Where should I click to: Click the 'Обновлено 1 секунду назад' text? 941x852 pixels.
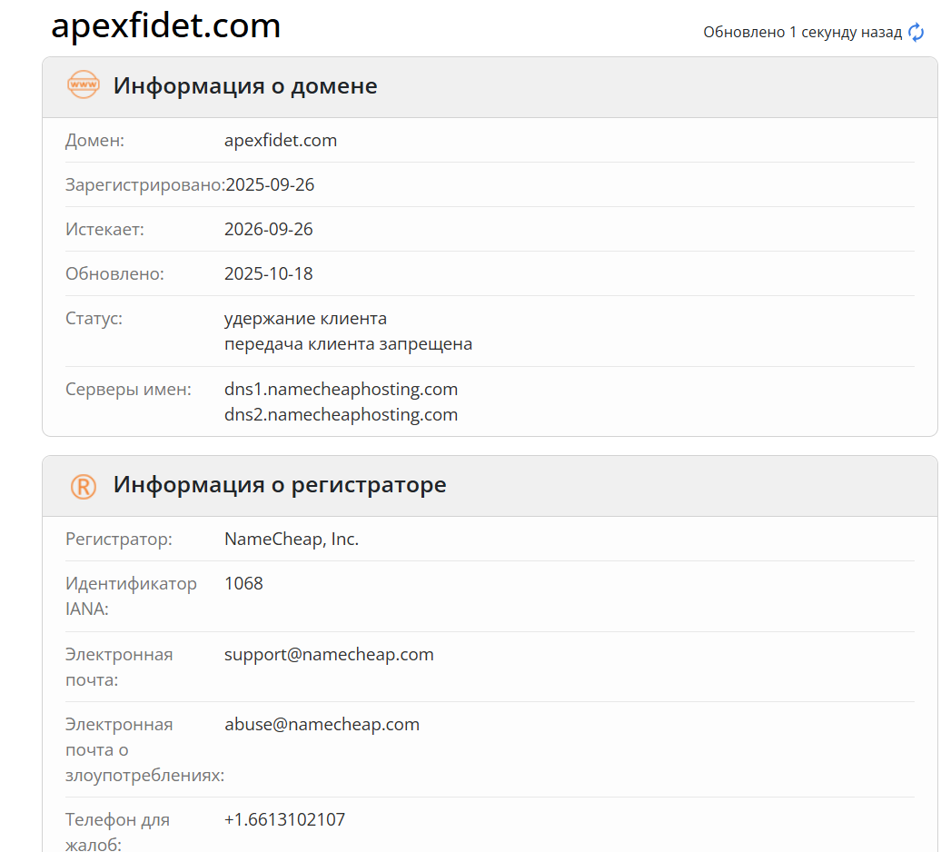tap(803, 32)
